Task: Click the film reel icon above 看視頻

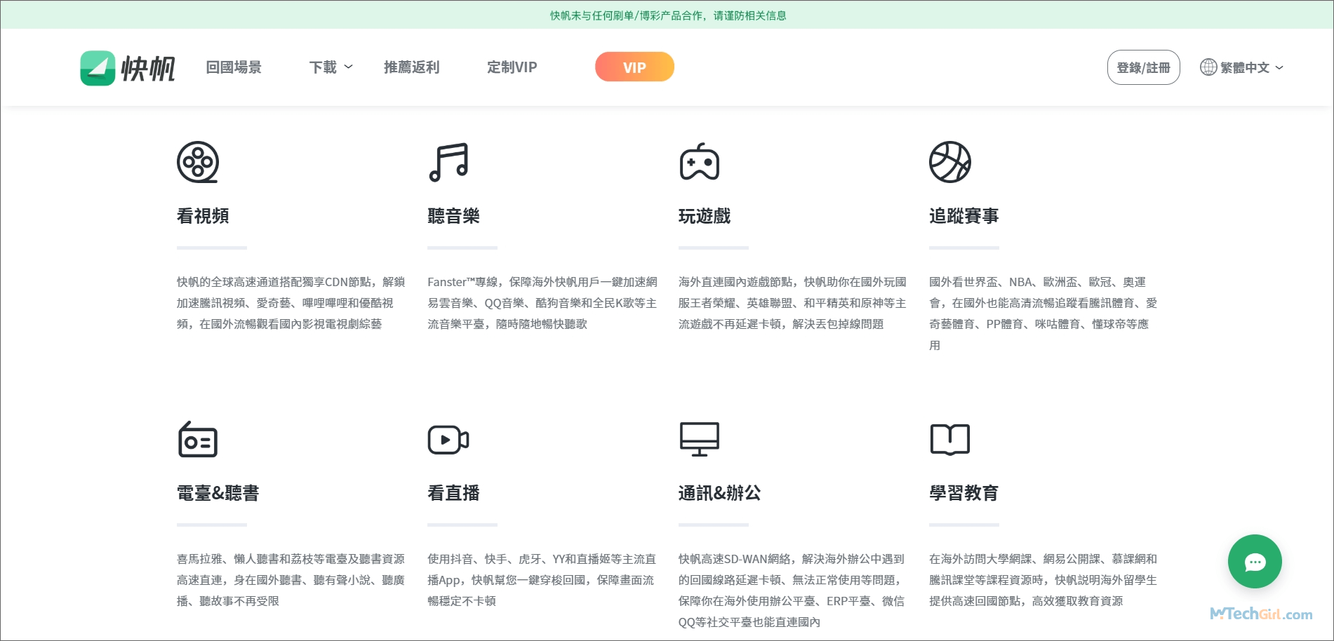Action: coord(199,161)
